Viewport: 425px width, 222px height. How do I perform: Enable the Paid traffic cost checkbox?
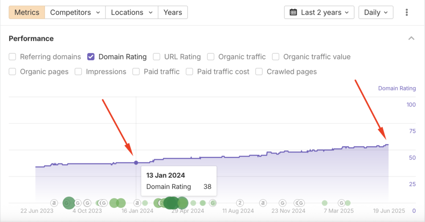189,71
